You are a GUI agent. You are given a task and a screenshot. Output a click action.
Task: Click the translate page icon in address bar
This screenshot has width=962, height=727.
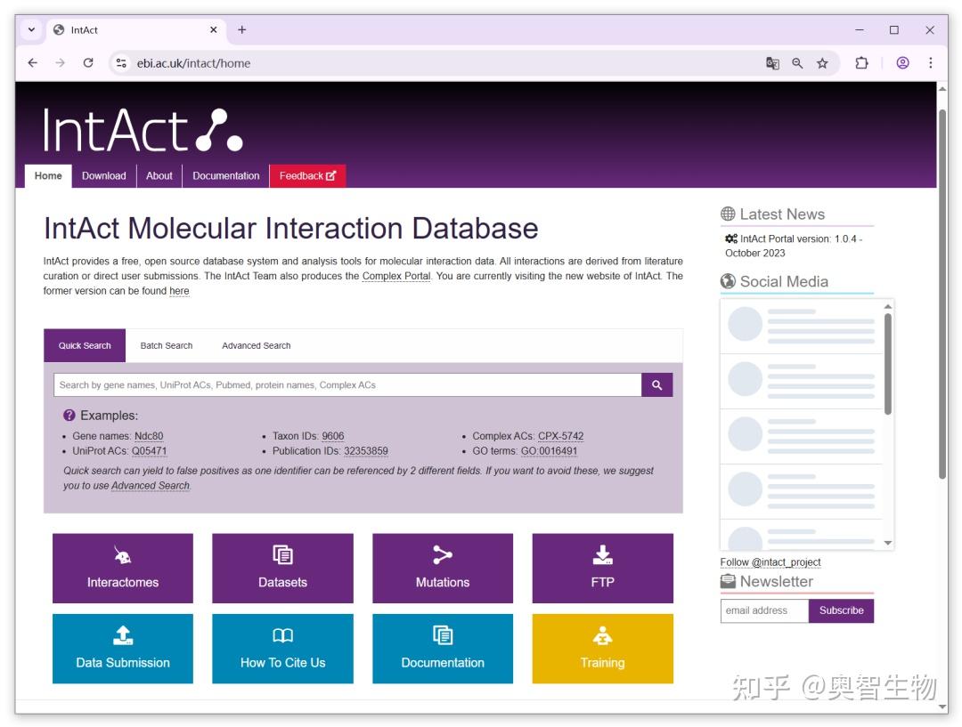point(772,63)
